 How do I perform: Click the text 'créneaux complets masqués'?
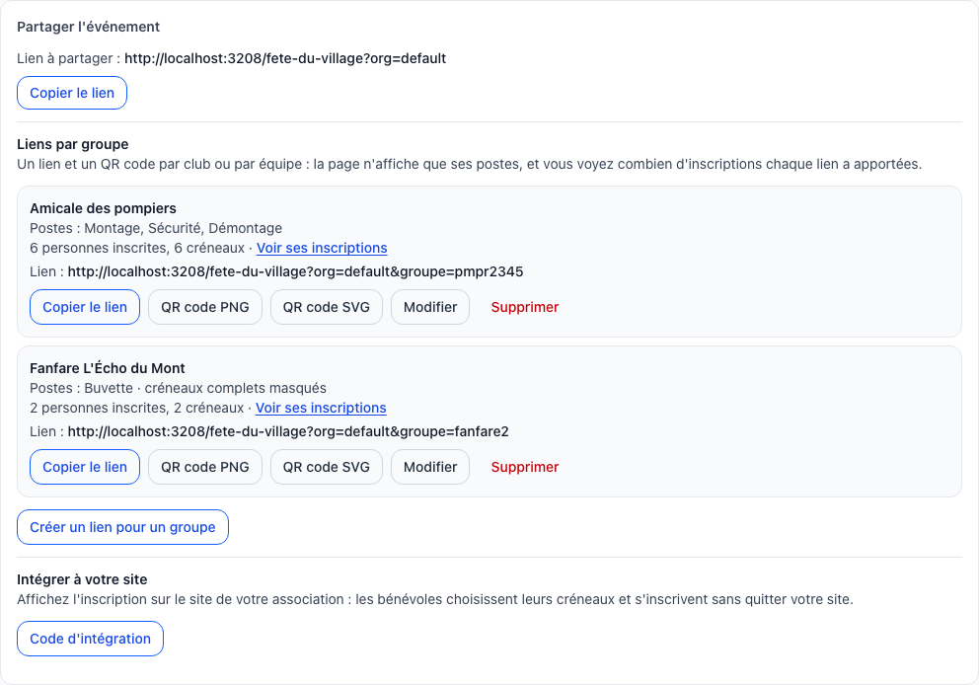point(236,388)
